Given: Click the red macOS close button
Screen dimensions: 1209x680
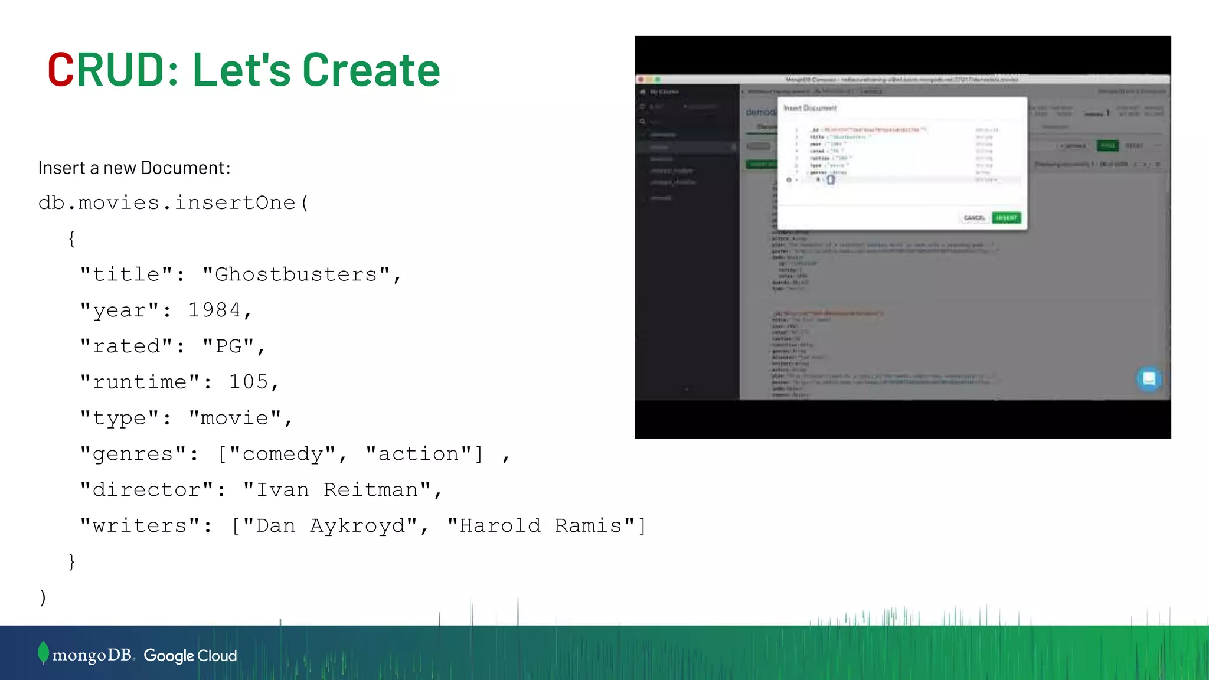Looking at the screenshot, I should click(x=641, y=79).
